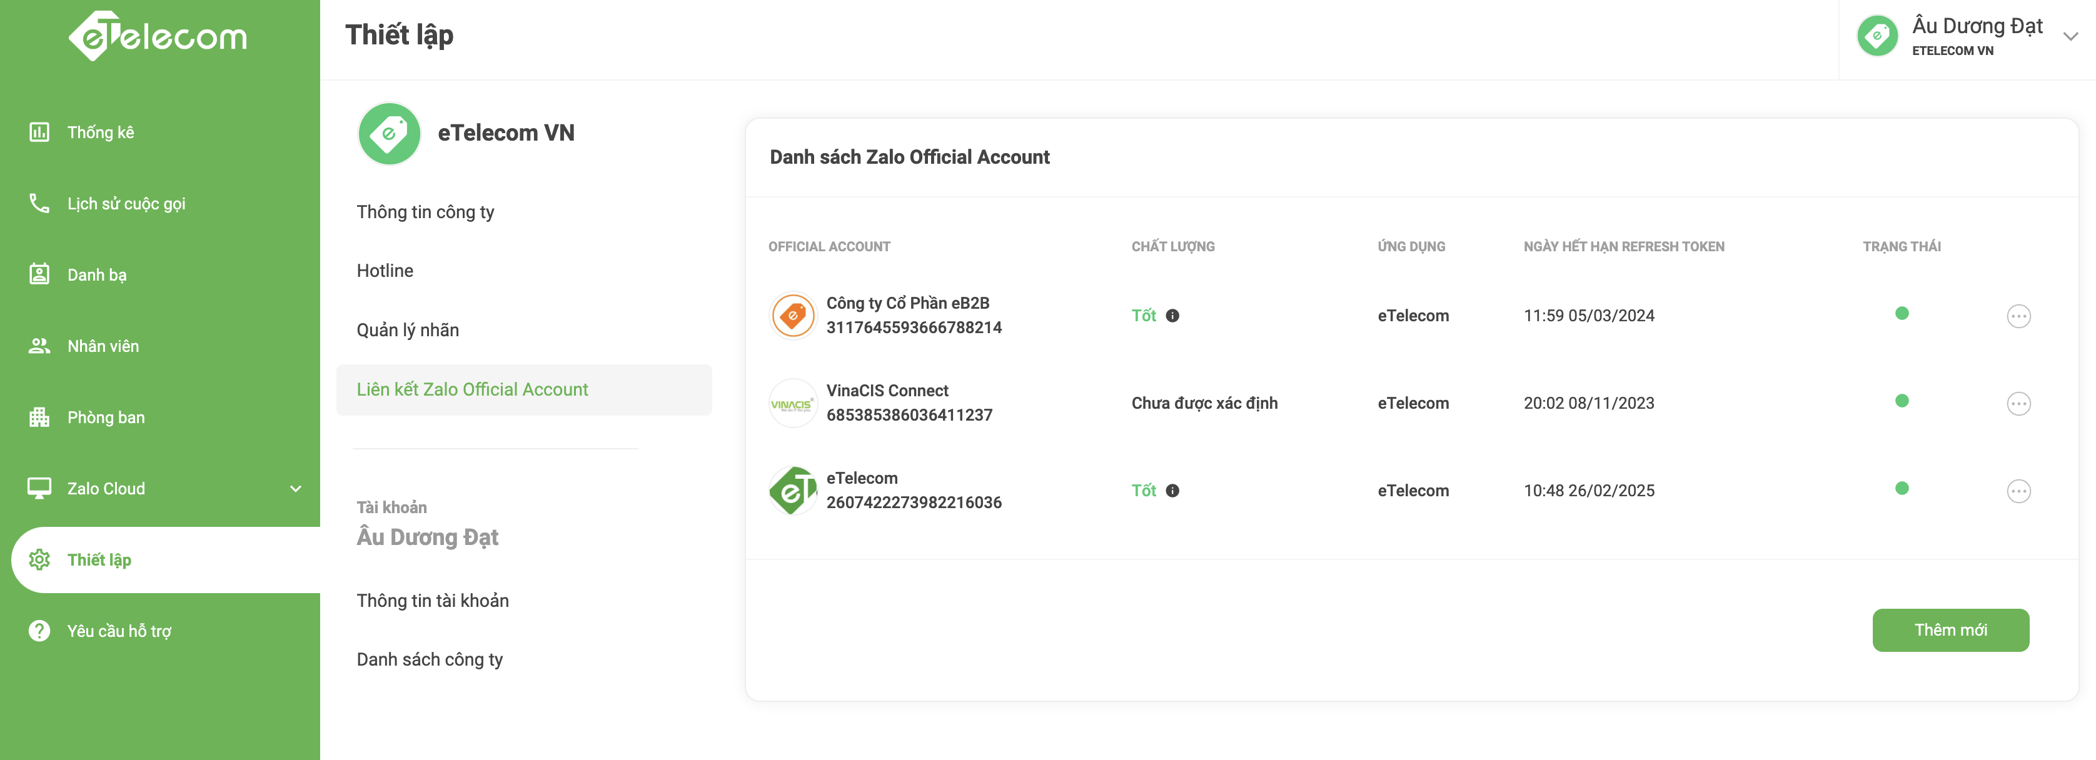Open the Âu Dương Đạt user dropdown

coord(2071,37)
